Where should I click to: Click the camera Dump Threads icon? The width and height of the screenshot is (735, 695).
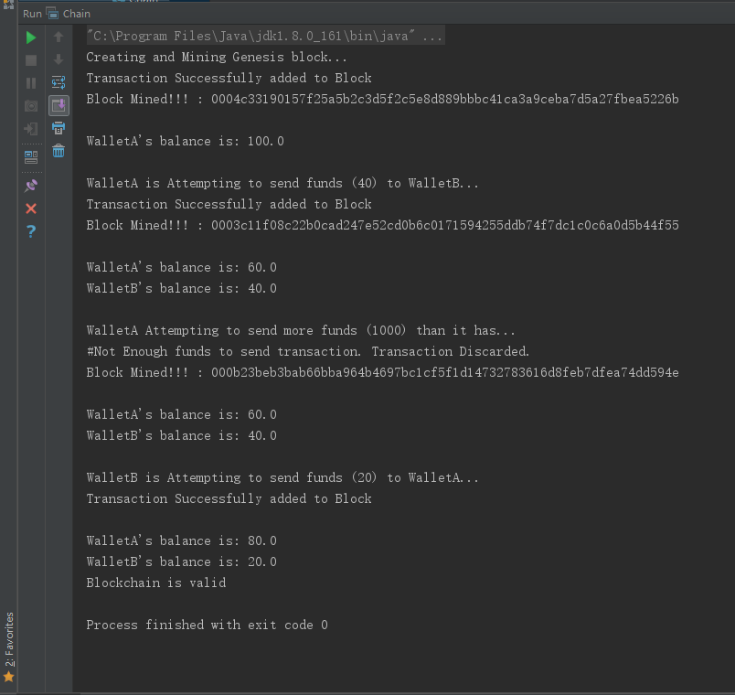pos(31,106)
